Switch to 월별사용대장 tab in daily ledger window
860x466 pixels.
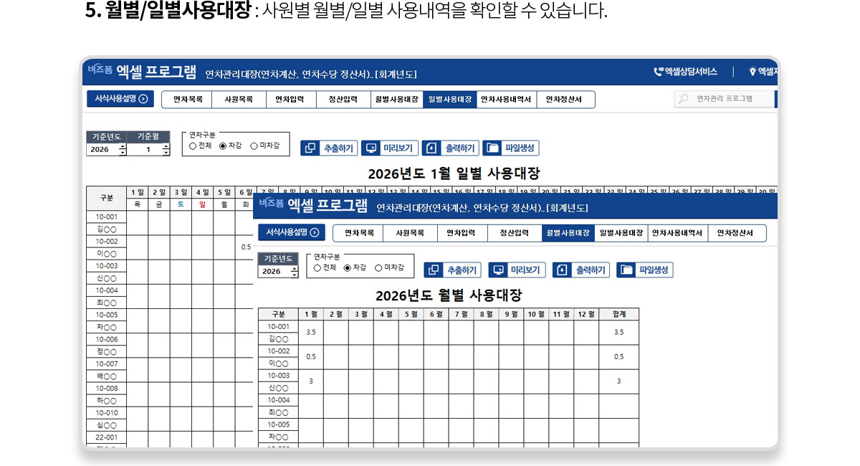pyautogui.click(x=397, y=100)
